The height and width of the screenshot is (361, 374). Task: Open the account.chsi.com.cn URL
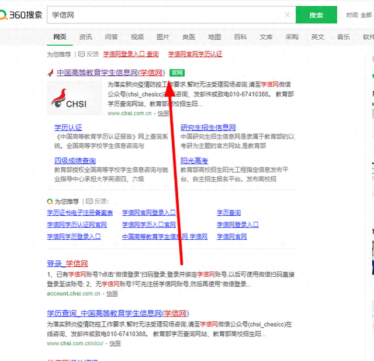coord(74,294)
